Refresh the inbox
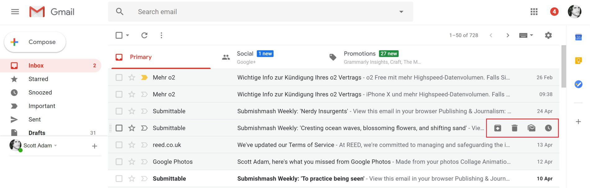Screen dimensions: 590x188 [x=144, y=35]
